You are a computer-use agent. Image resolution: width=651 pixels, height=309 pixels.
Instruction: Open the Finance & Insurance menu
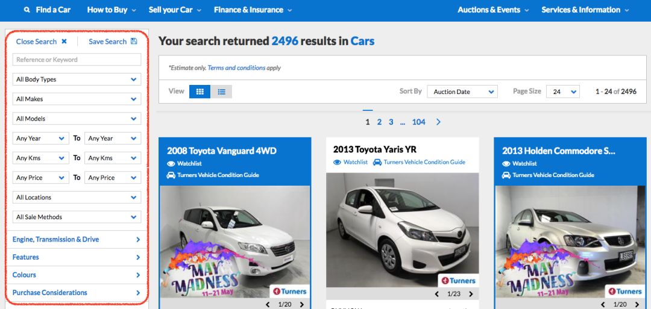253,10
